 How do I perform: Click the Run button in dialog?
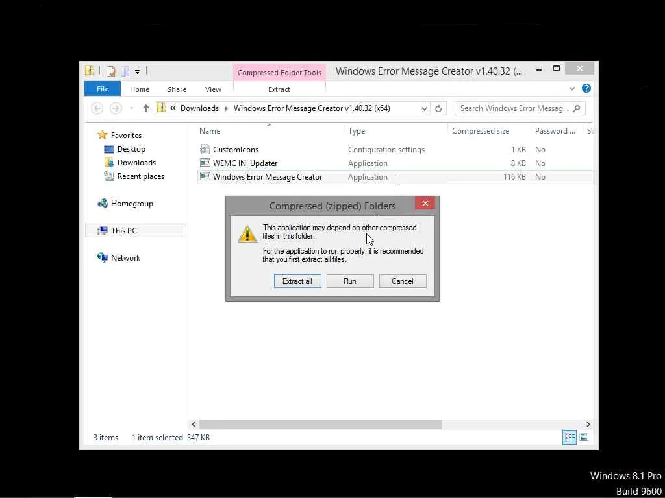pos(350,281)
